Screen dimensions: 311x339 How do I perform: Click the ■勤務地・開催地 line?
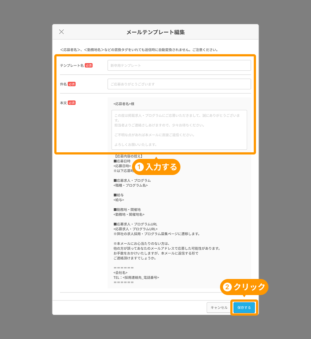click(x=127, y=209)
